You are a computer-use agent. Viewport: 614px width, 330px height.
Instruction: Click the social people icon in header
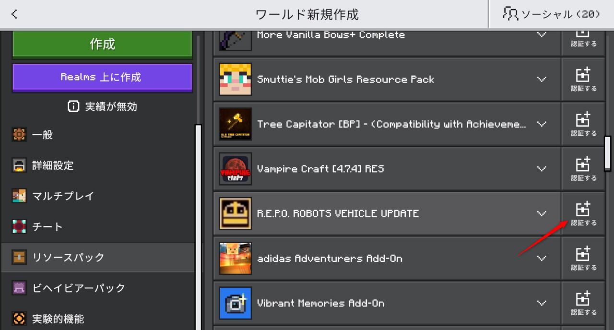(510, 14)
